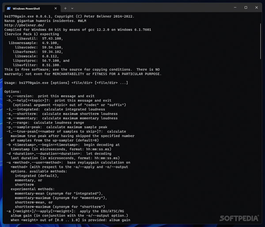Click empty title bar area beside tabs
The height and width of the screenshot is (227, 265).
146,8
